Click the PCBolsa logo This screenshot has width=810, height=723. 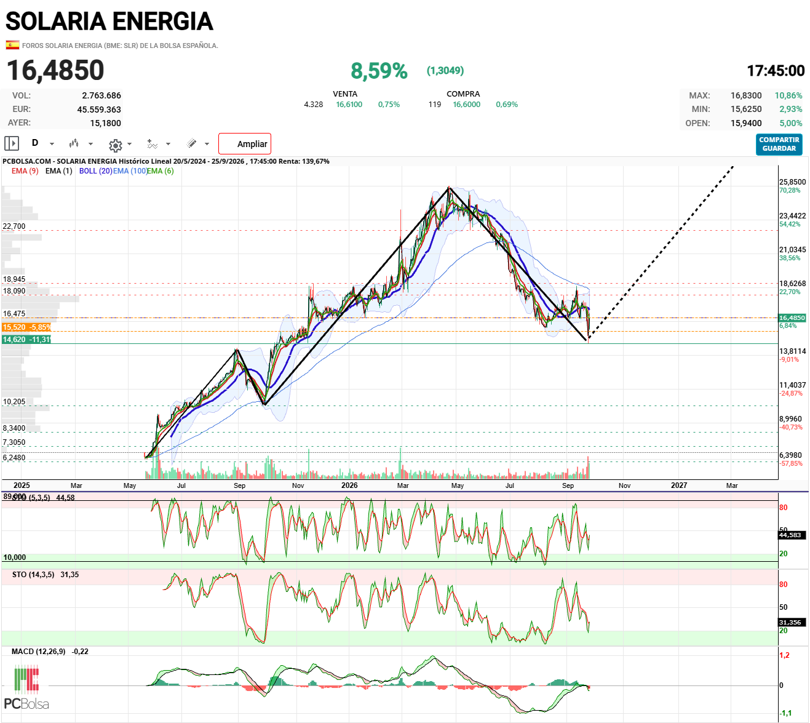26,688
